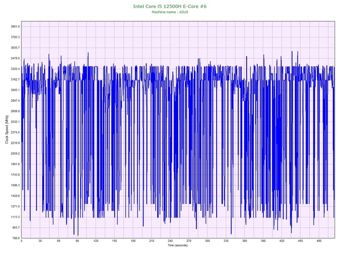340x254 pixels.
Task: Click the 360 seconds x-axis tick label
Action: pos(245,241)
